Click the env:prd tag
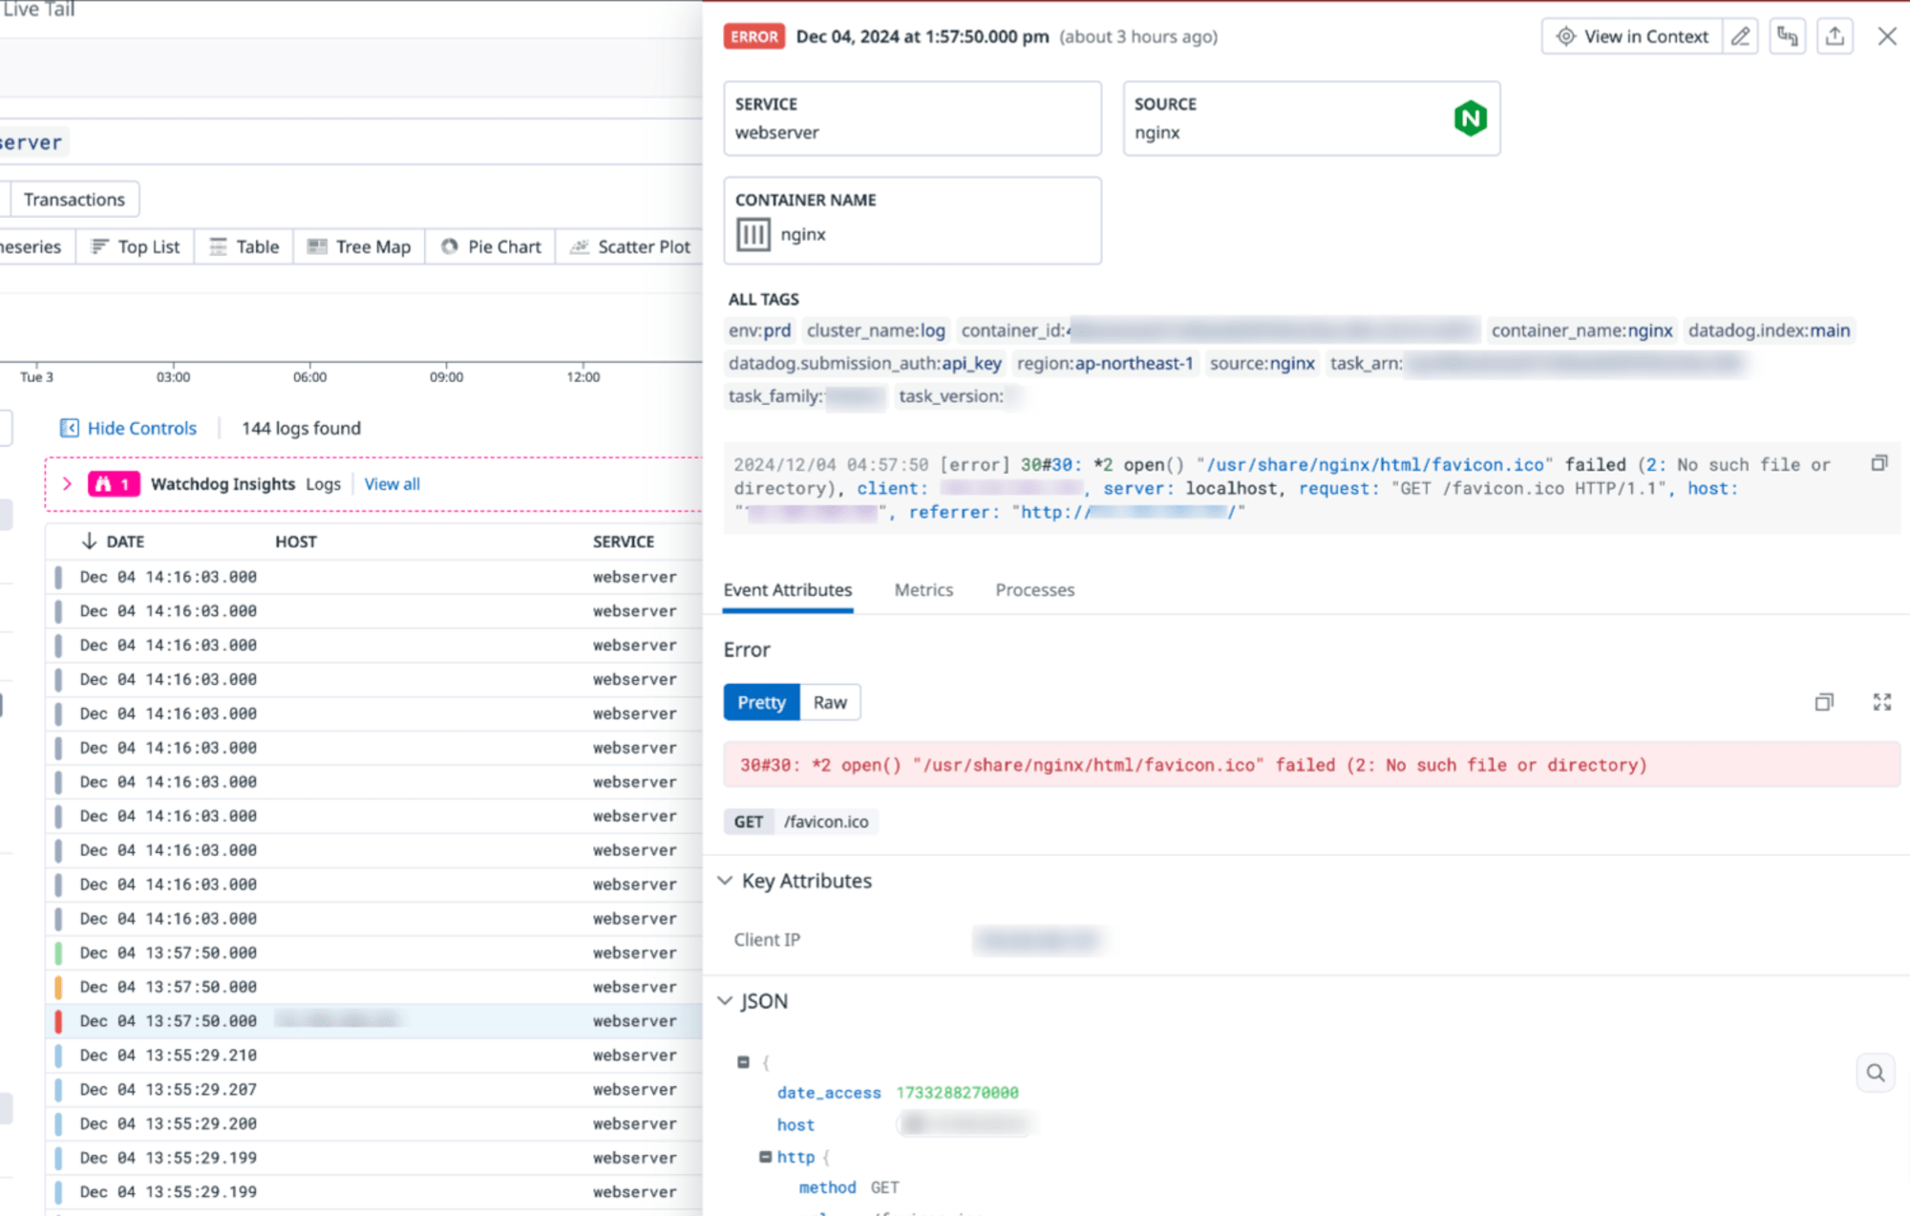 (x=759, y=331)
